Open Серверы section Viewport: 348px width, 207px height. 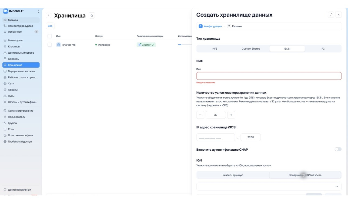pyautogui.click(x=21, y=59)
